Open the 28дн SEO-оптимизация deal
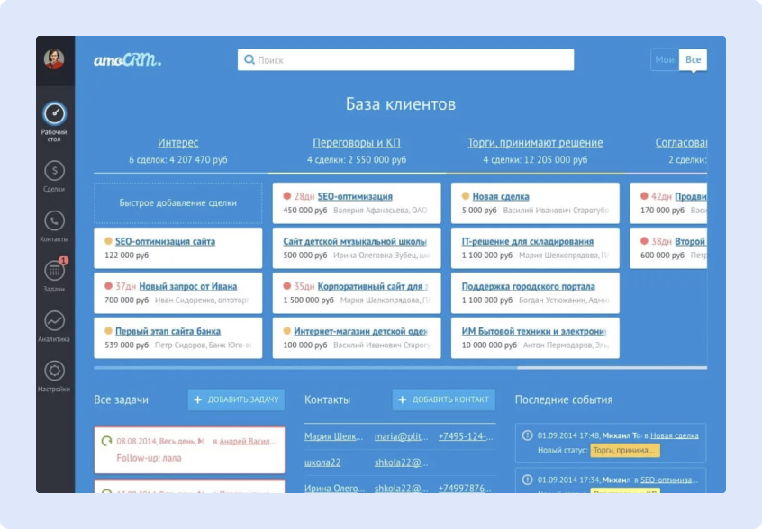The width and height of the screenshot is (762, 529). pos(355,196)
